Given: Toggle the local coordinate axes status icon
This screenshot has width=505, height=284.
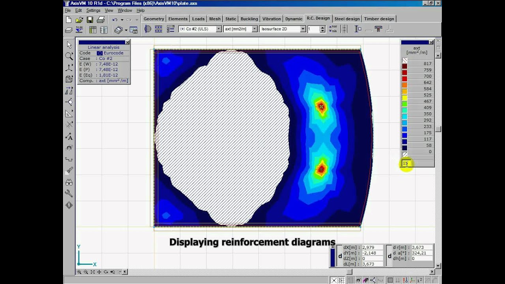Looking at the screenshot, I should 411,280.
